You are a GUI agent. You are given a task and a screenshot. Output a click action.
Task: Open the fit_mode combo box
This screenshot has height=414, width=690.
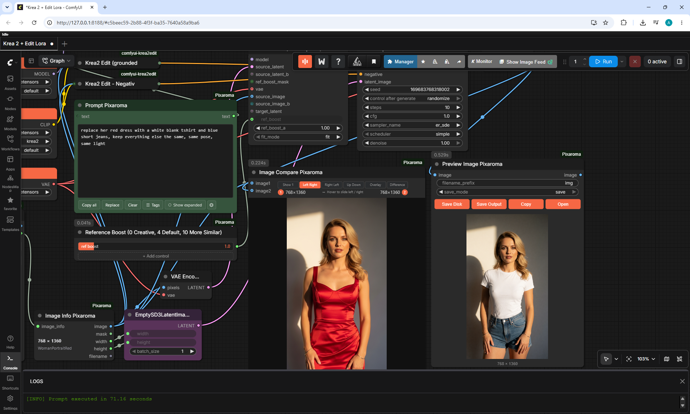298,137
